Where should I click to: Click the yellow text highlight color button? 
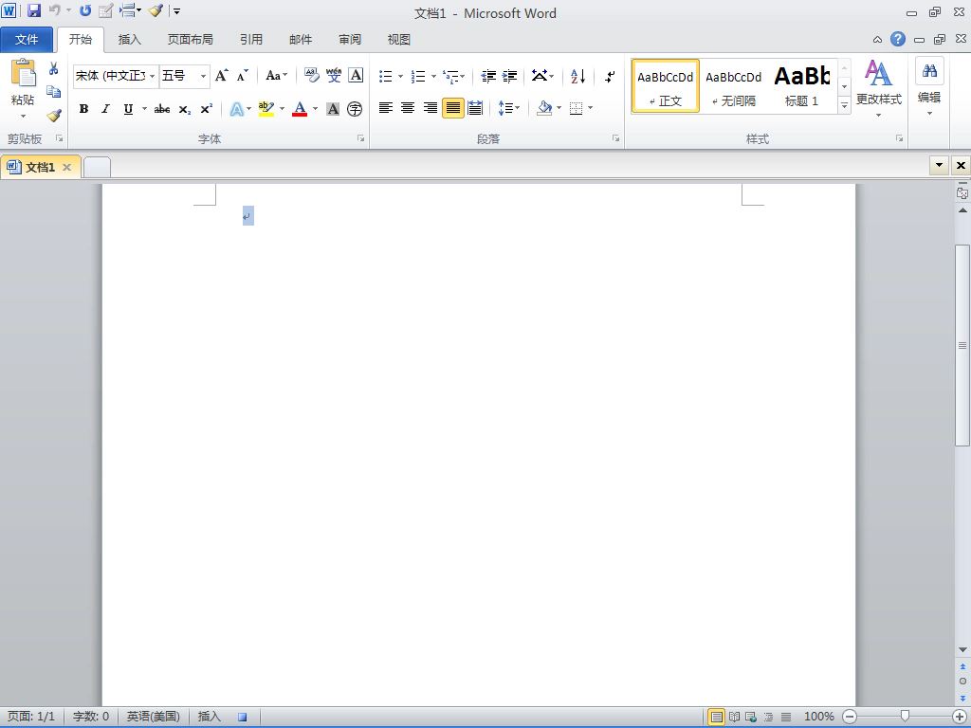pyautogui.click(x=266, y=109)
